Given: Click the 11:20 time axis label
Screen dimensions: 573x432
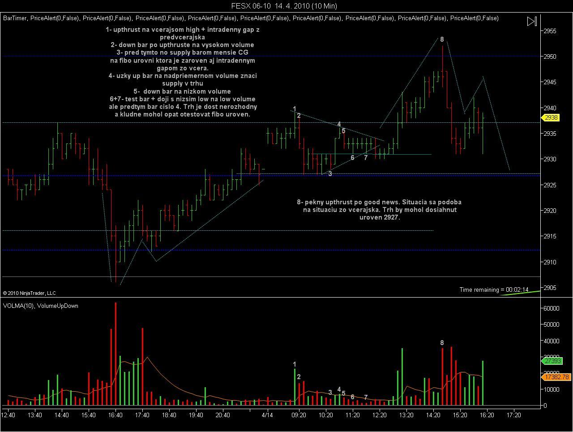Looking at the screenshot, I should click(x=352, y=415).
